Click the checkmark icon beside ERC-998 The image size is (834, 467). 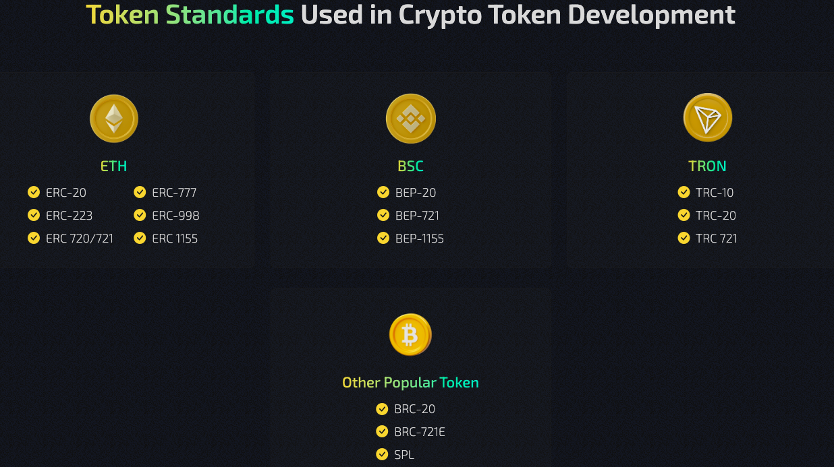140,215
